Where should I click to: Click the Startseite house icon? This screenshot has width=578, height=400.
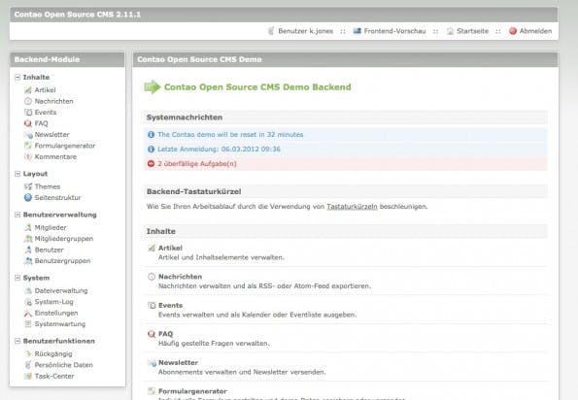[450, 31]
